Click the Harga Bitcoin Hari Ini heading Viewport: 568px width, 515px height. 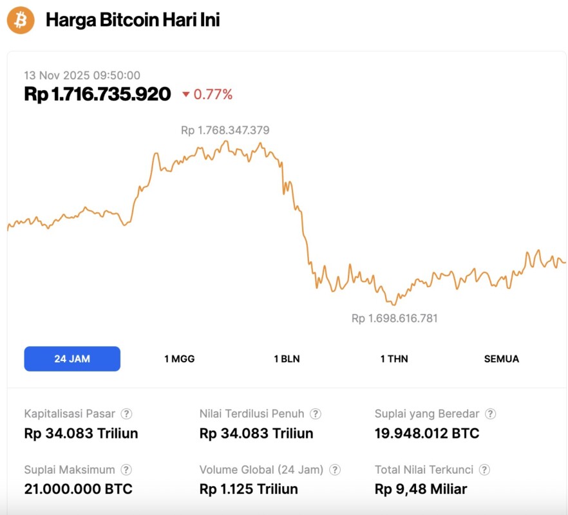133,20
